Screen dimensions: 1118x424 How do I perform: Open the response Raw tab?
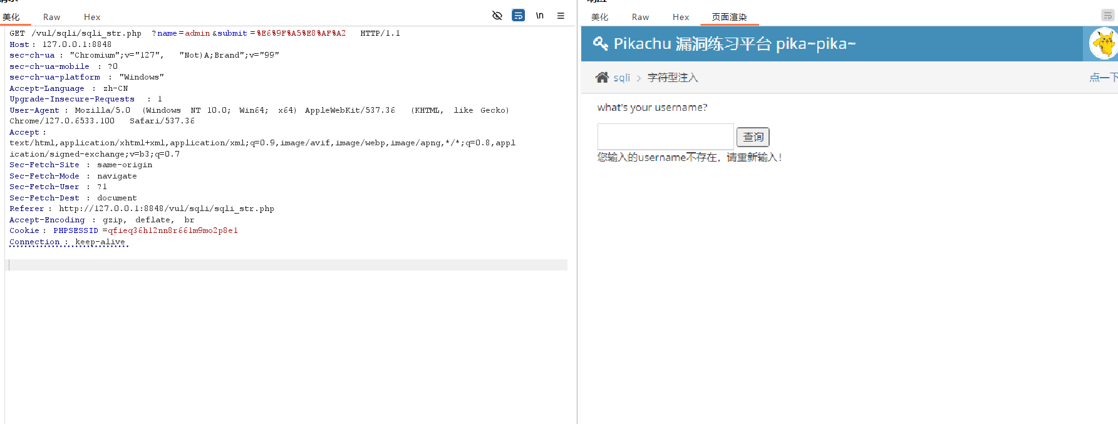640,17
